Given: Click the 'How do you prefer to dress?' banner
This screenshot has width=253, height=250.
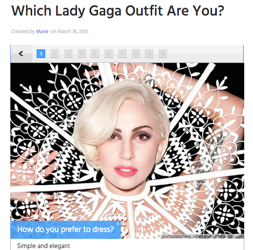Looking at the screenshot, I should point(65,230).
